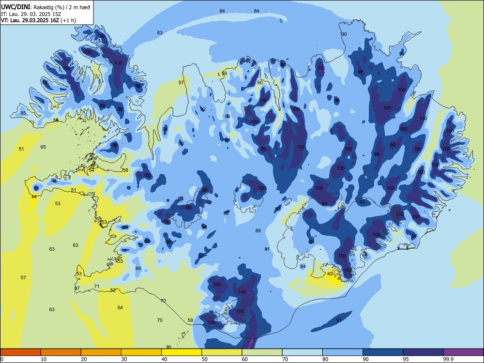Screen dimensions: 484x363
Task: Click the 20–30 light orange legend swatch
Action: 101,352
